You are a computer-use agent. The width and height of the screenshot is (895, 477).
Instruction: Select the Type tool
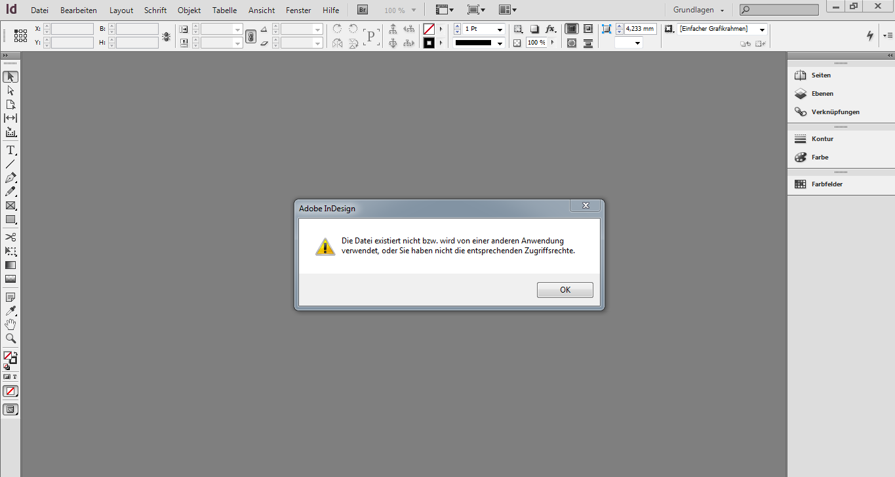pyautogui.click(x=10, y=150)
